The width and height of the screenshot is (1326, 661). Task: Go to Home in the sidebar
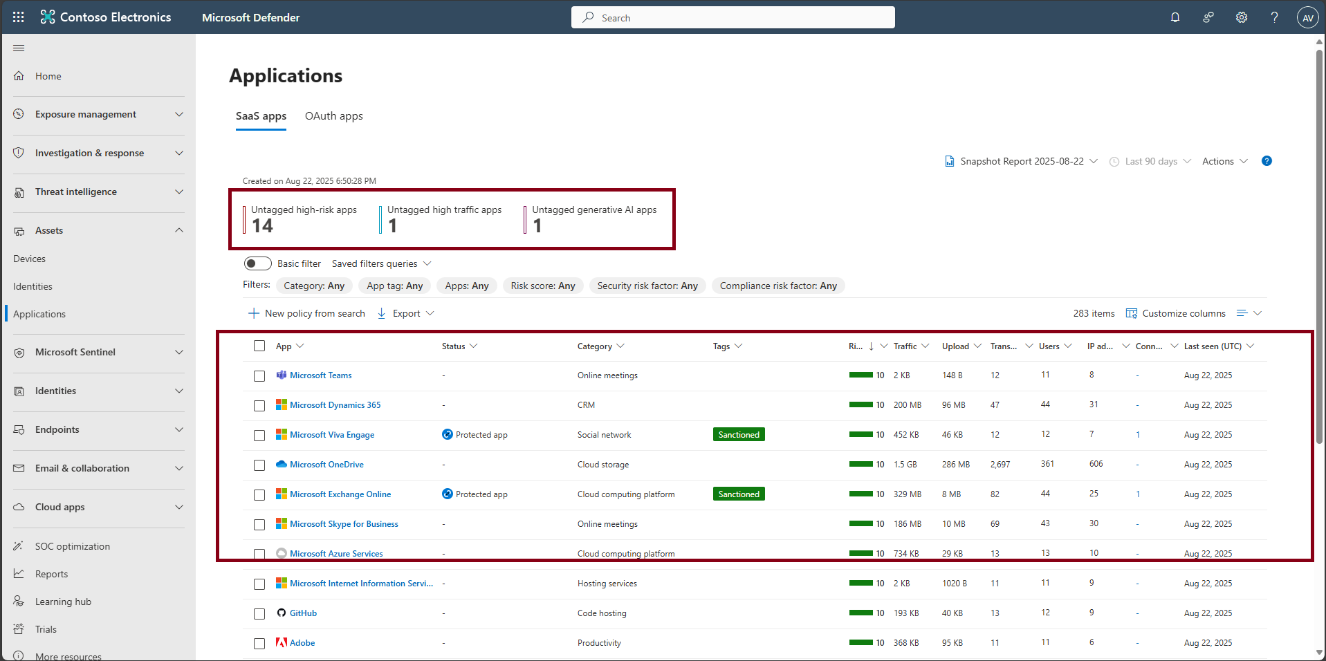[48, 76]
